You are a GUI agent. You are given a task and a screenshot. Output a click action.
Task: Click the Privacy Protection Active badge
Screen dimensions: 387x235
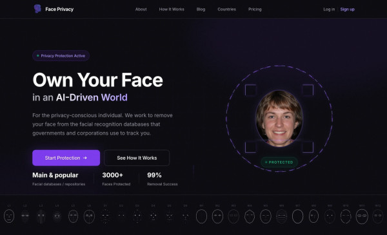[x=61, y=55]
